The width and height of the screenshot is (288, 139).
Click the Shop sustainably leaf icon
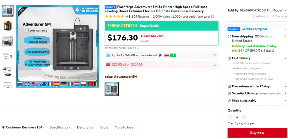[x=229, y=101]
